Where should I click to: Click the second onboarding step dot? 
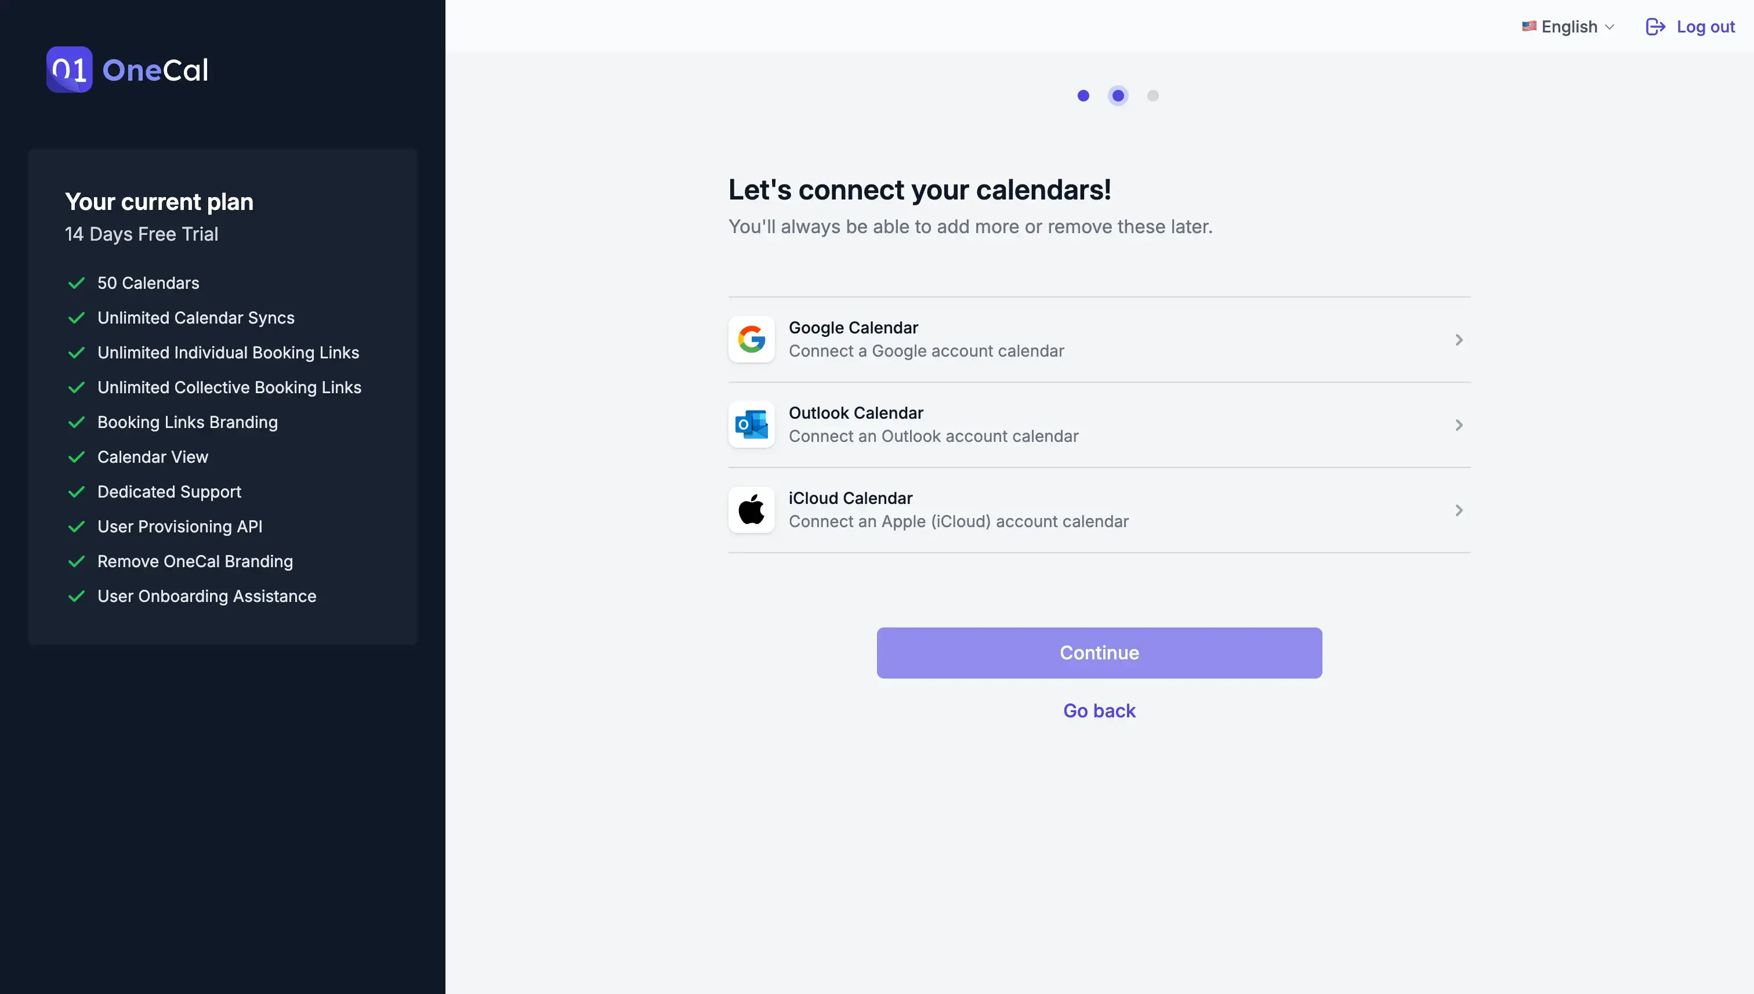pos(1117,95)
